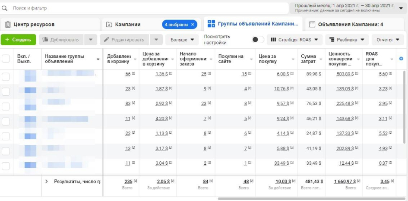Click the 'Редактировать' button

point(124,40)
